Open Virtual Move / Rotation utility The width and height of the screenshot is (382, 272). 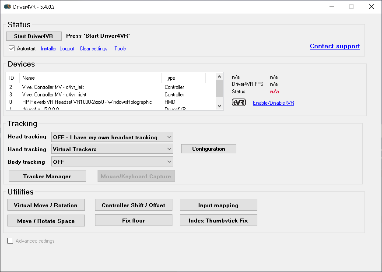[x=46, y=205]
